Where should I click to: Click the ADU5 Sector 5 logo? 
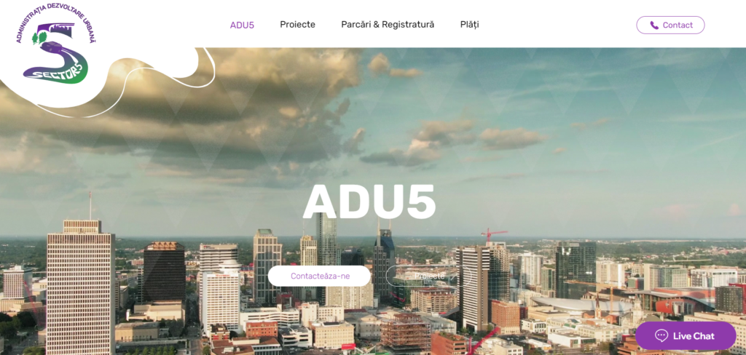(x=55, y=43)
